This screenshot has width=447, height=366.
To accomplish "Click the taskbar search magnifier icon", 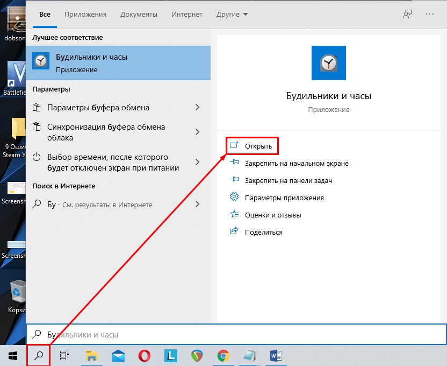I will (38, 355).
